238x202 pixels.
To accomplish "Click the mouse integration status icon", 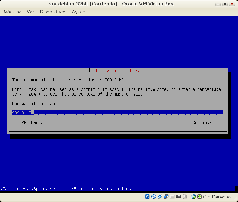I will pos(193,197).
